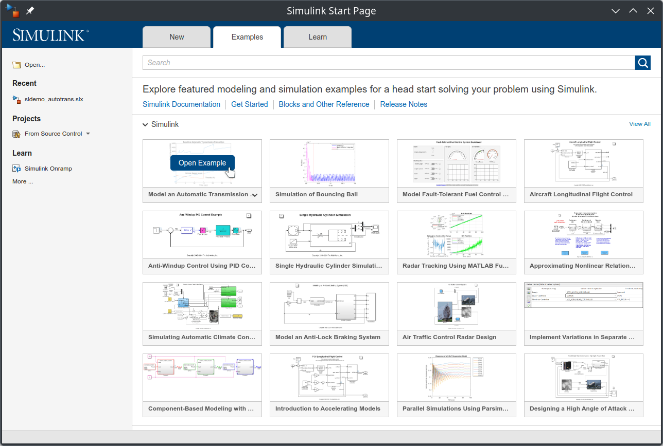Click View All for Simulink examples
This screenshot has height=446, width=663.
tap(640, 124)
